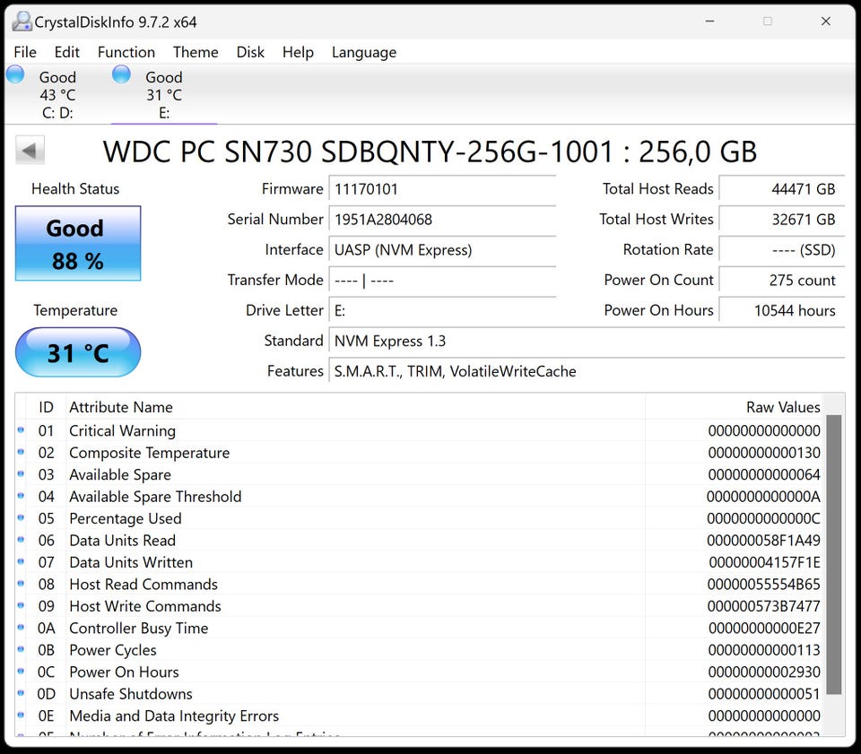
Task: Select the E: disk status orb
Action: click(121, 75)
